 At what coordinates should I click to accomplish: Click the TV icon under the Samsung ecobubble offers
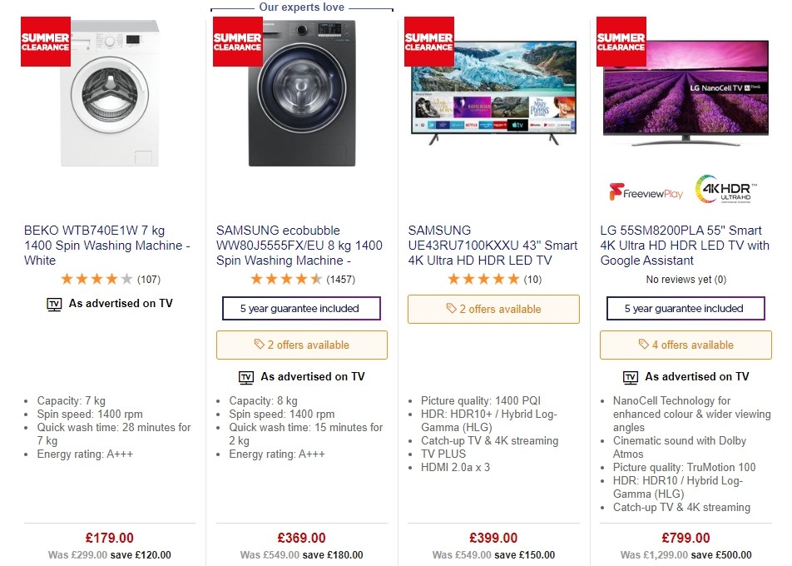pyautogui.click(x=245, y=377)
